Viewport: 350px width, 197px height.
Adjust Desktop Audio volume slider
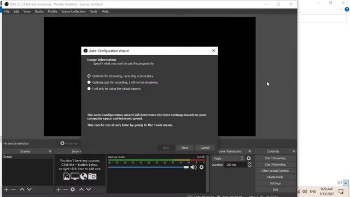click(x=148, y=167)
